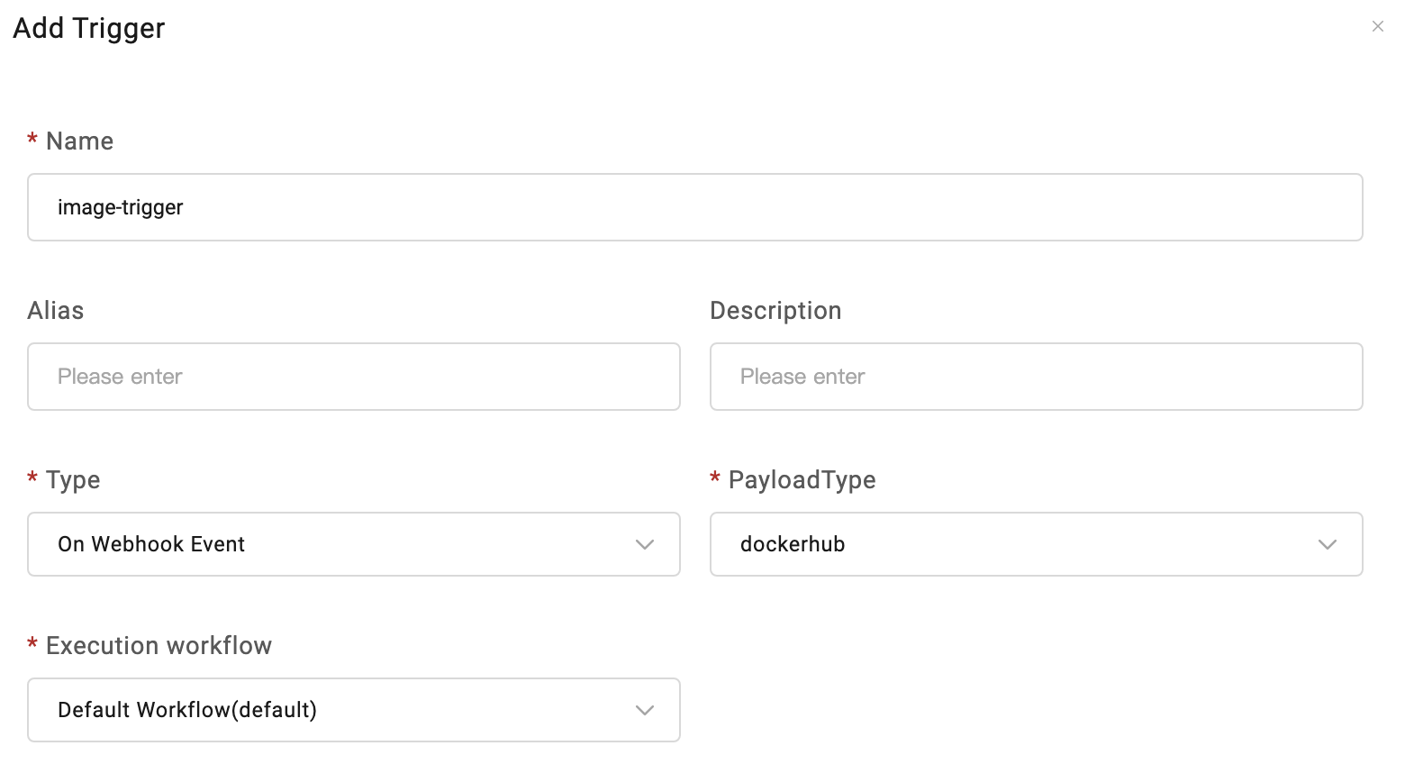The height and width of the screenshot is (764, 1405).
Task: Click into the Description input field
Action: point(1036,377)
